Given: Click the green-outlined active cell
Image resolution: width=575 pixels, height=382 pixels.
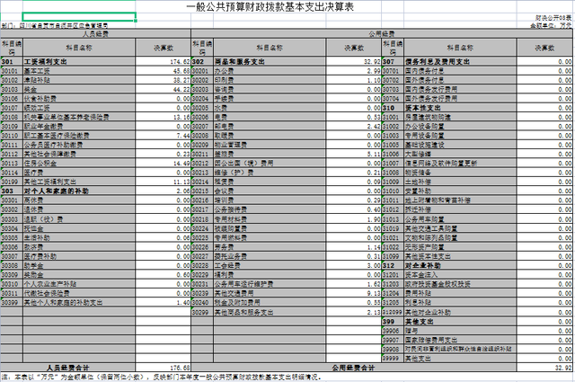Looking at the screenshot, I should [x=79, y=17].
